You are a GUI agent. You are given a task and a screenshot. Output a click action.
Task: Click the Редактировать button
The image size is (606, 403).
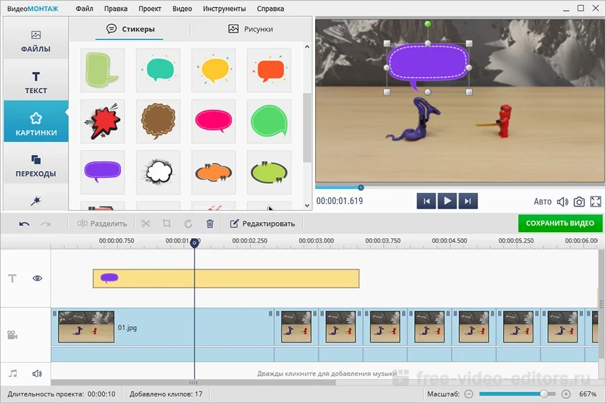pos(263,223)
